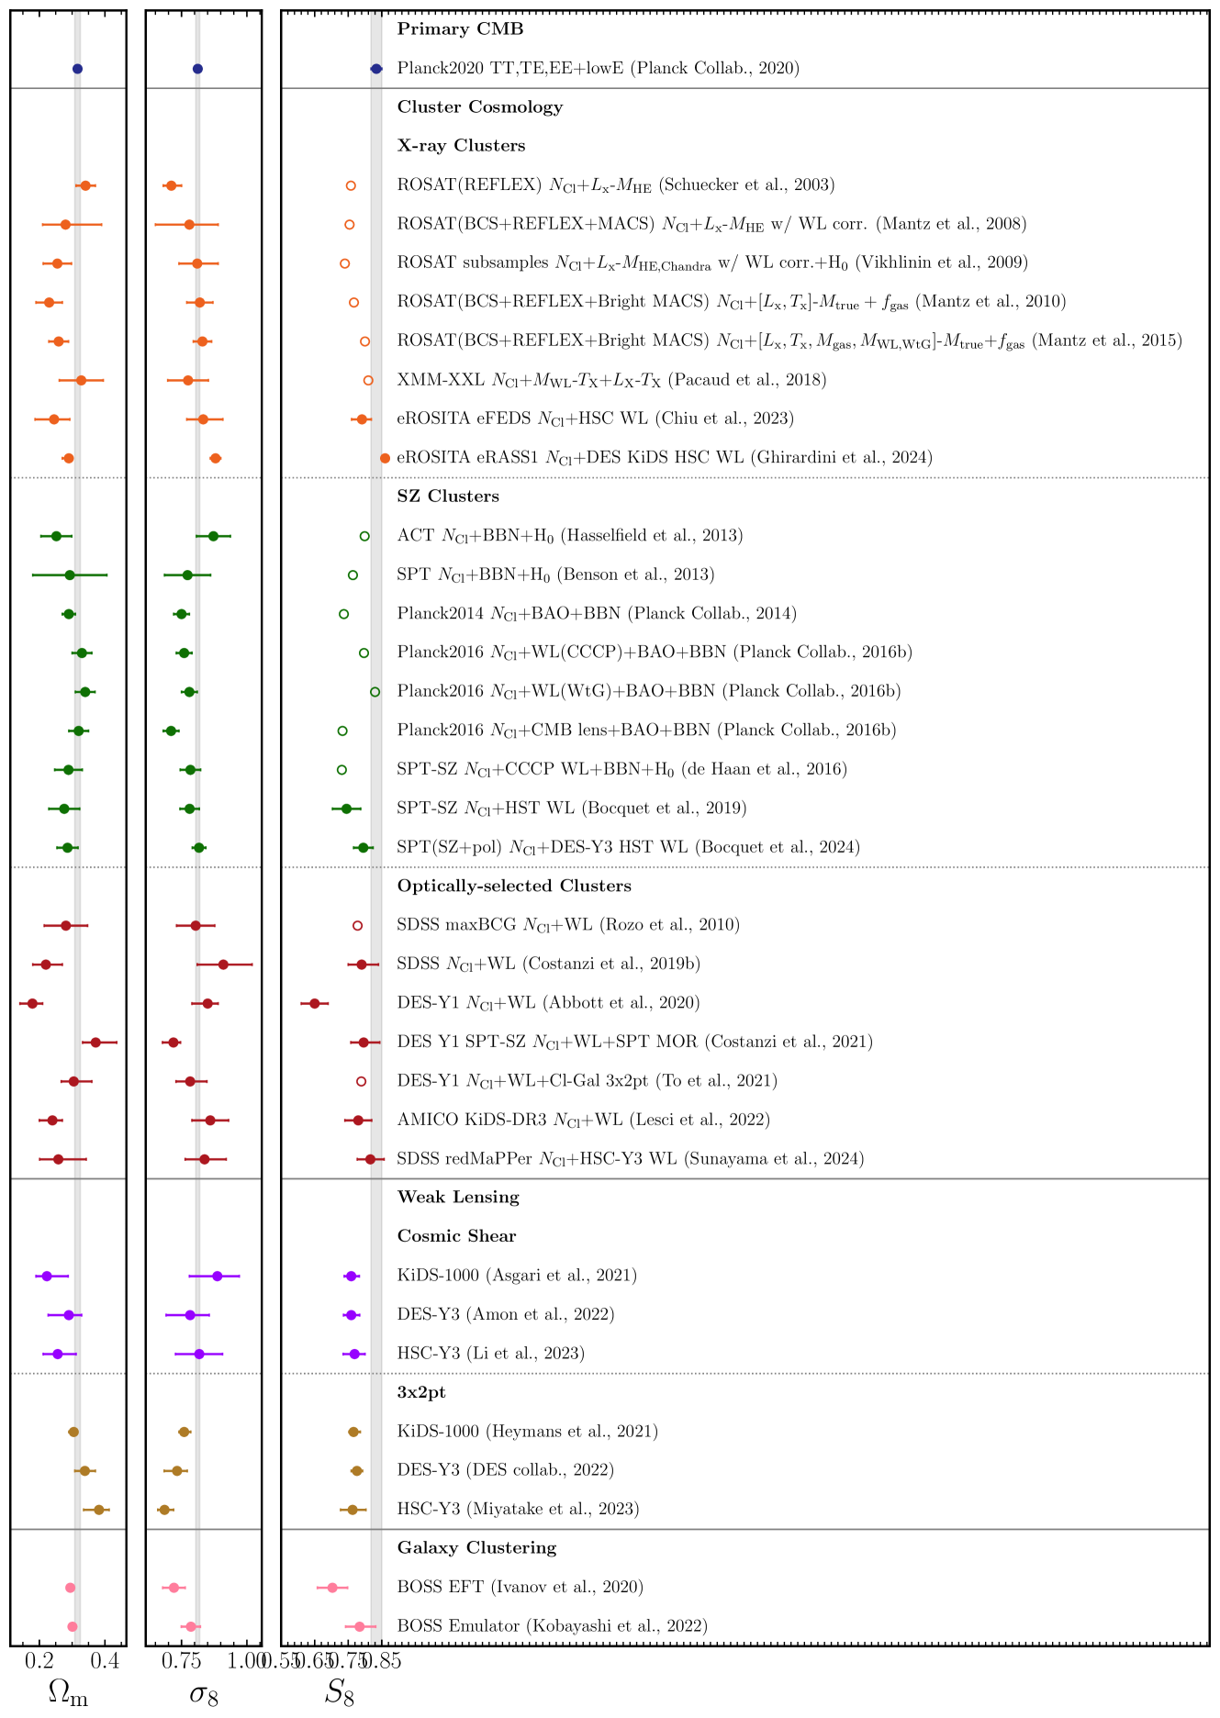Select the eROSITA eFEDS Chiu et al., 2023 label
Screen dimensions: 1220x1718
(596, 418)
